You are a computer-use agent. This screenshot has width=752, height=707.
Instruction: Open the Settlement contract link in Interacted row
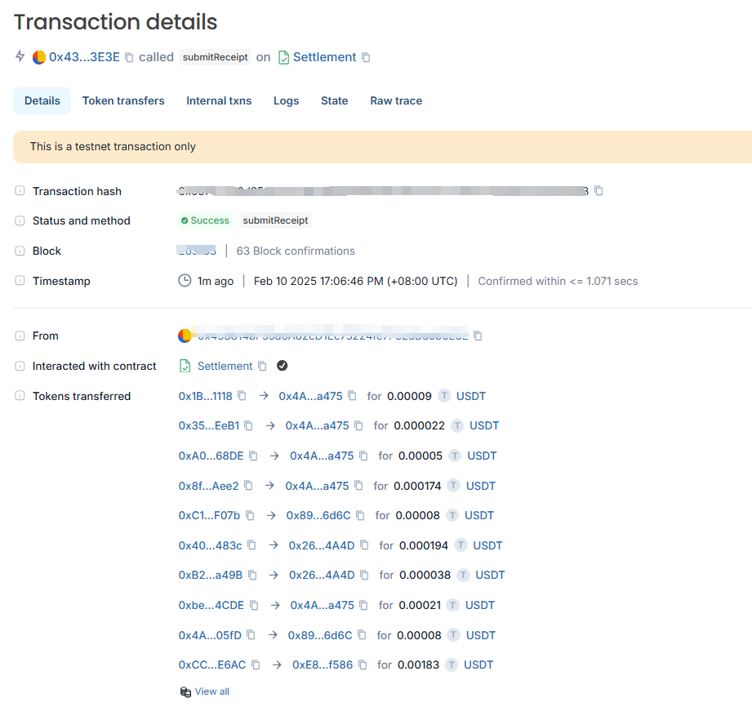(x=225, y=366)
